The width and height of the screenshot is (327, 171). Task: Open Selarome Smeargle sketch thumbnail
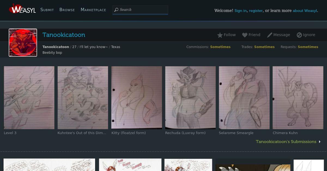(244, 98)
